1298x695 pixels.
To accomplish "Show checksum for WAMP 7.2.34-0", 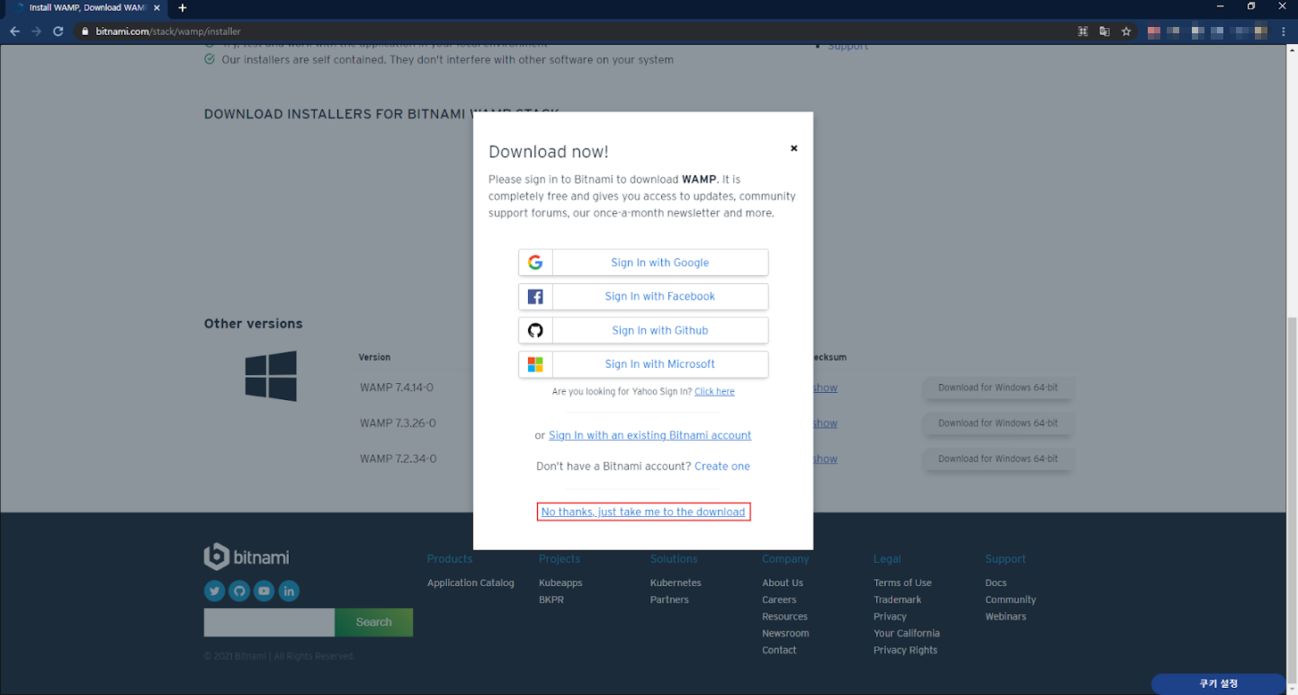I will click(x=825, y=459).
